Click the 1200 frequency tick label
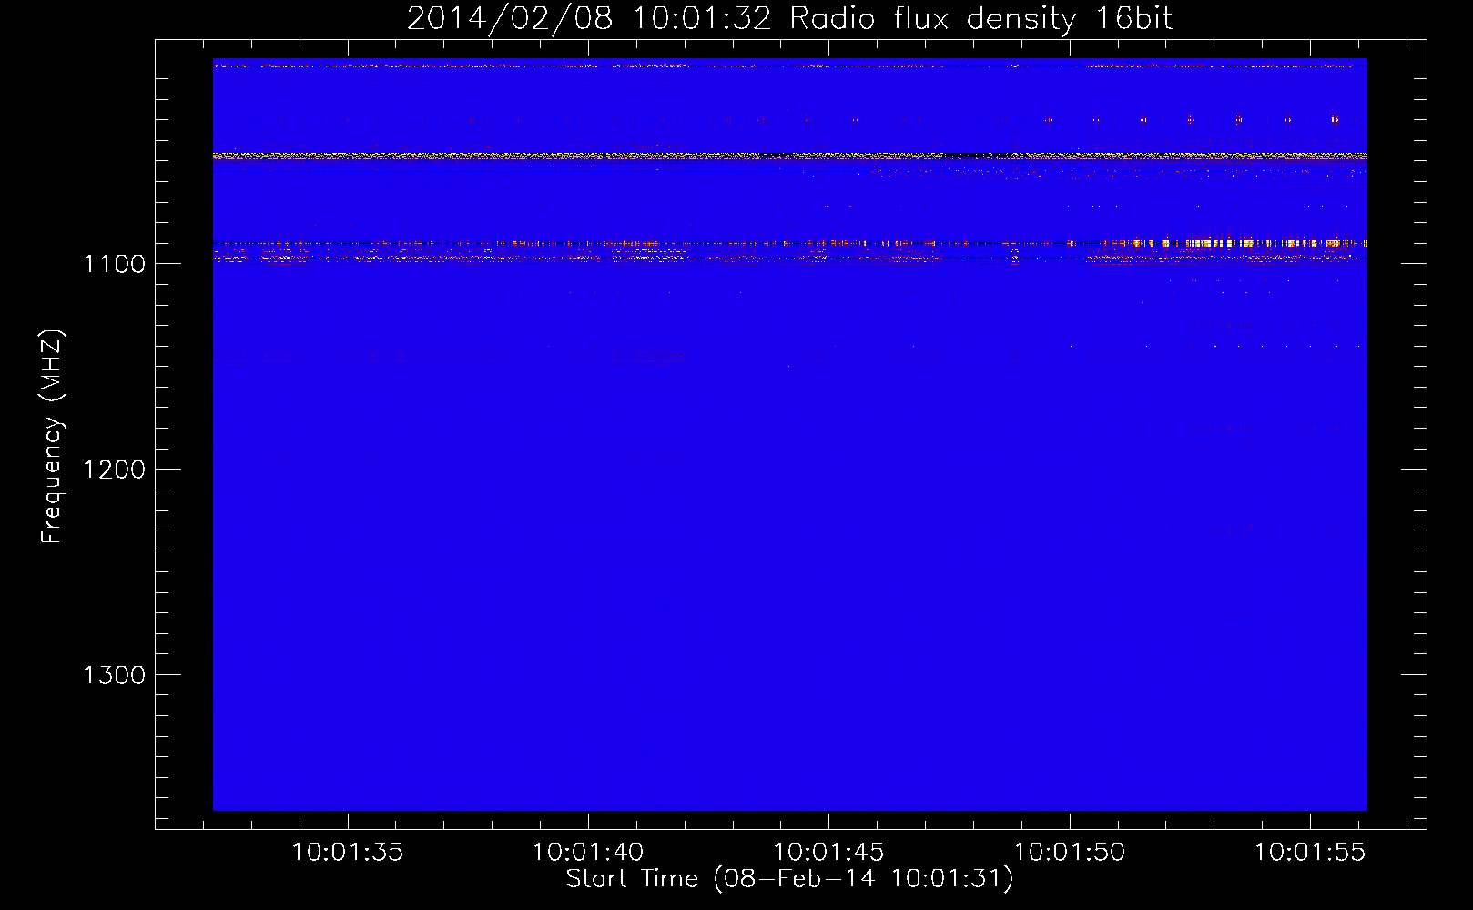Image resolution: width=1473 pixels, height=910 pixels. 114,470
